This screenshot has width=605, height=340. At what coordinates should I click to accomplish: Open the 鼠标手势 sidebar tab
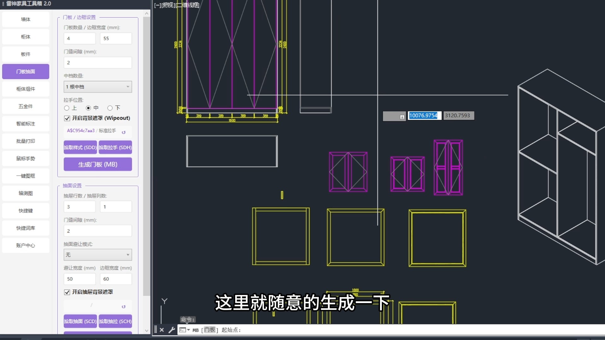tap(26, 159)
